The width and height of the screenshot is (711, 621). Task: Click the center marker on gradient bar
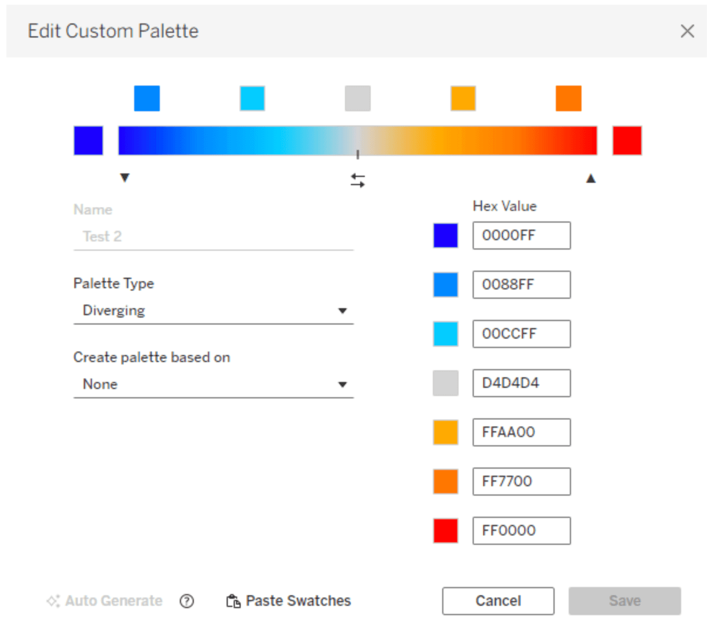click(x=358, y=154)
